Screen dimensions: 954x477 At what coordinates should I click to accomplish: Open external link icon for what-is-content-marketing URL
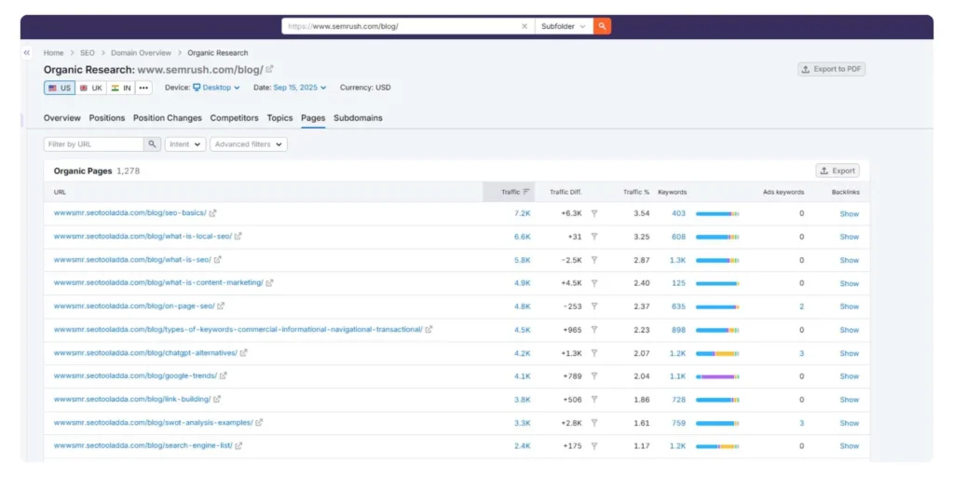[269, 282]
